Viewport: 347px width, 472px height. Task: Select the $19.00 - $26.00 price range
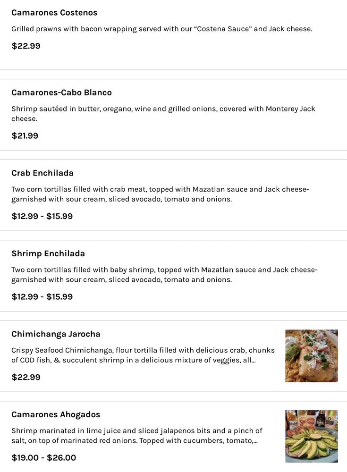click(x=43, y=457)
